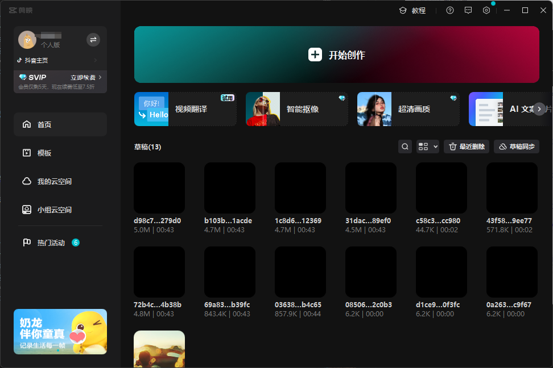Search drafts using the magnifier icon
The height and width of the screenshot is (368, 553).
[x=405, y=147]
